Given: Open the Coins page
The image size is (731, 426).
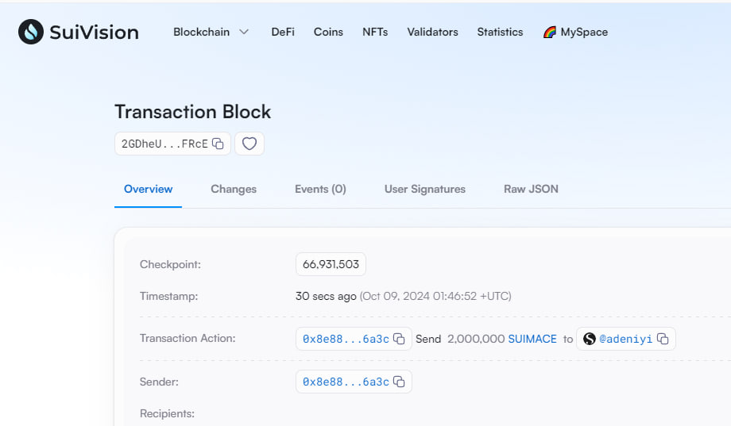Looking at the screenshot, I should coord(328,32).
